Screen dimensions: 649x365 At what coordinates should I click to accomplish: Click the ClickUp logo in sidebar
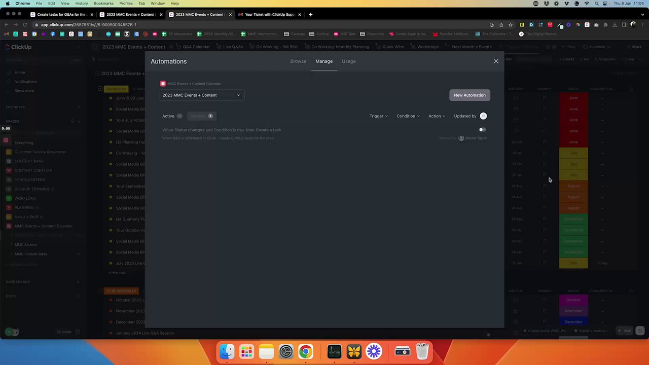click(x=18, y=47)
